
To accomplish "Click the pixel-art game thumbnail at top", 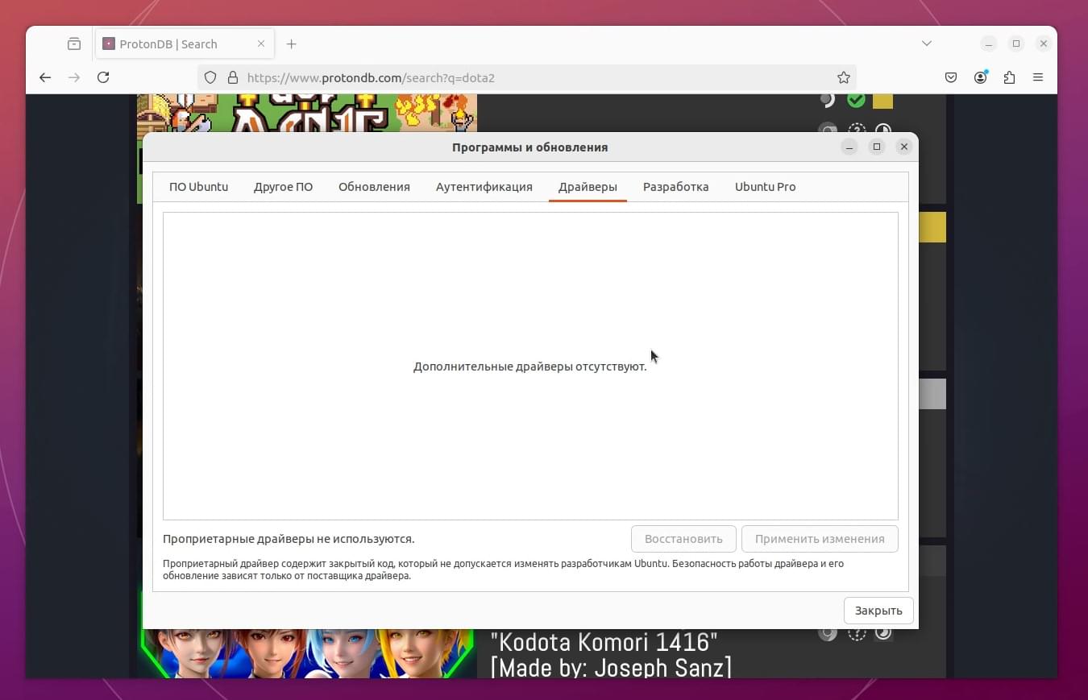I will [x=307, y=113].
